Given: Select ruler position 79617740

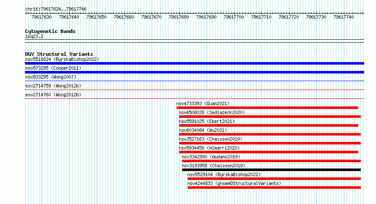Looking at the screenshot, I should click(343, 17).
